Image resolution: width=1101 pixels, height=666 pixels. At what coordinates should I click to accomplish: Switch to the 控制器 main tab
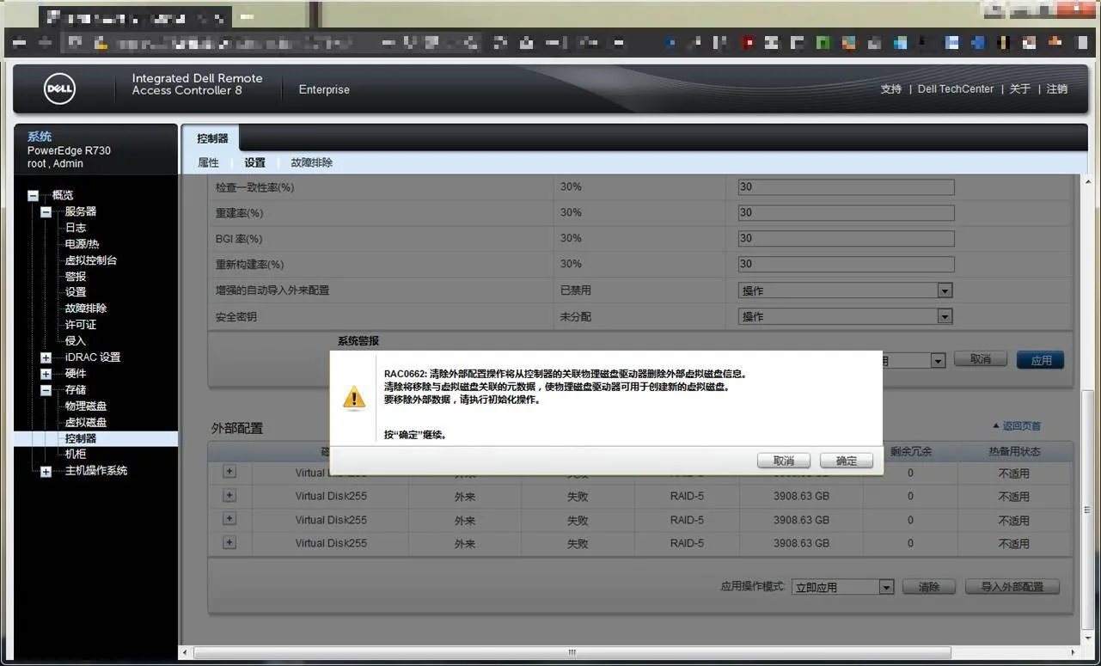click(212, 138)
